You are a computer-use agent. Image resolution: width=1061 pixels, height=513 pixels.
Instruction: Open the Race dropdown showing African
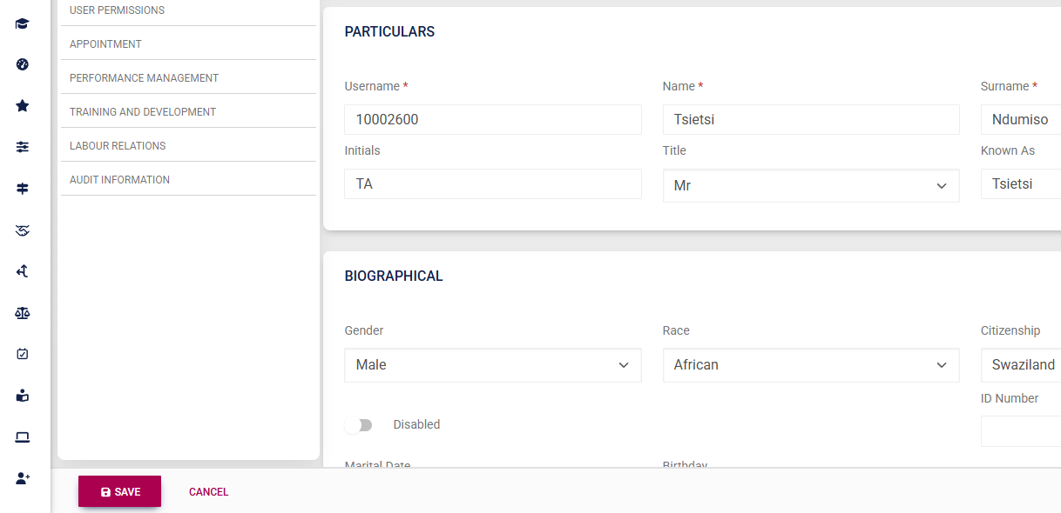810,364
